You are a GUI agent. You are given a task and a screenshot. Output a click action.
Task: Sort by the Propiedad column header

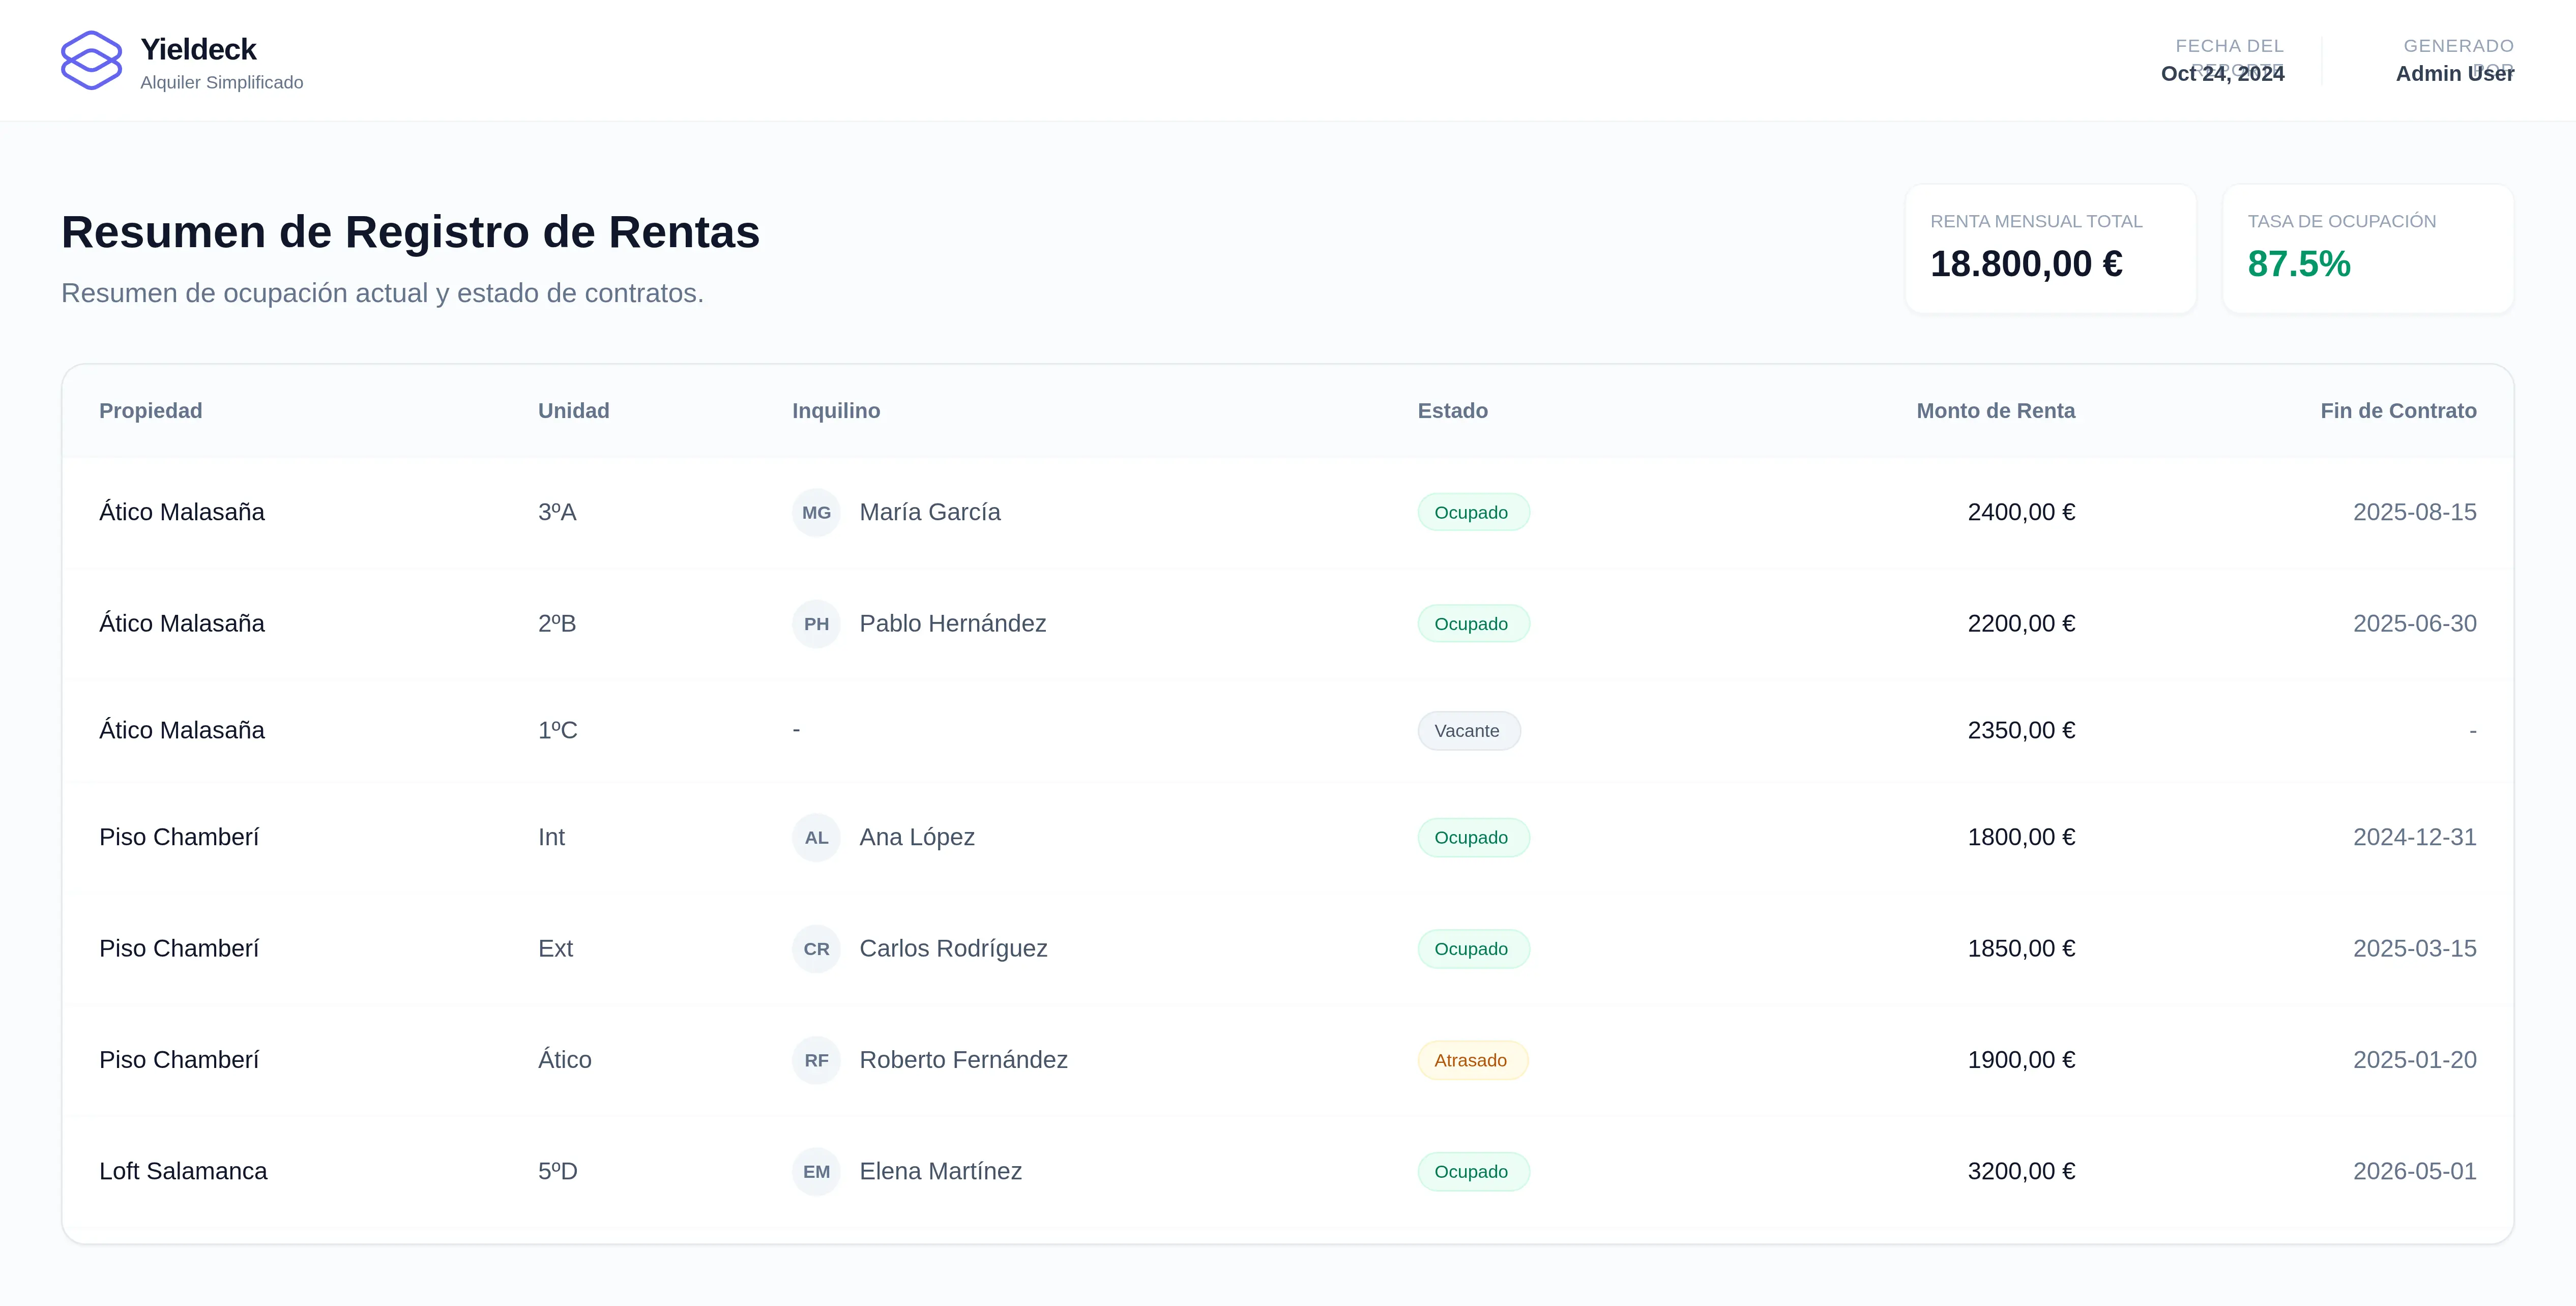point(150,411)
